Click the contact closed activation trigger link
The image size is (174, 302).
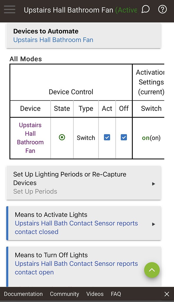[76, 227]
